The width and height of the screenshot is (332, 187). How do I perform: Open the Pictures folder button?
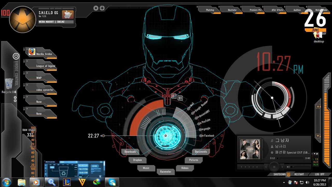point(193,160)
